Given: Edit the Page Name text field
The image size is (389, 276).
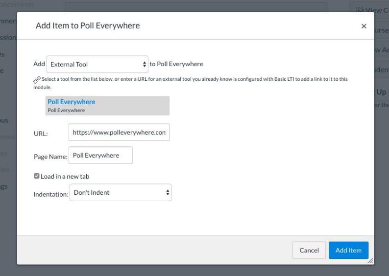Looking at the screenshot, I should (x=100, y=155).
